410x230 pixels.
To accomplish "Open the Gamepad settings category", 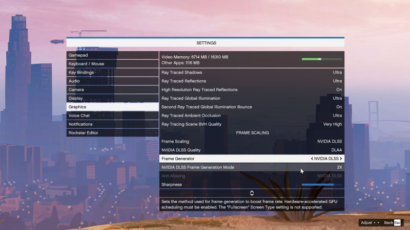I will (x=112, y=55).
